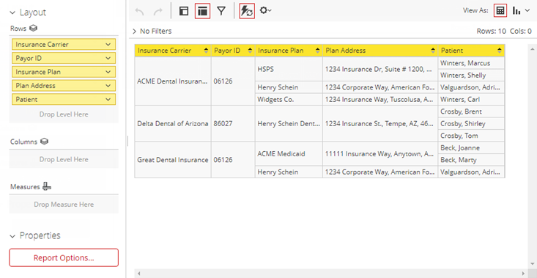Toggle the auto refresh lightning icon
This screenshot has width=537, height=278.
click(x=247, y=11)
